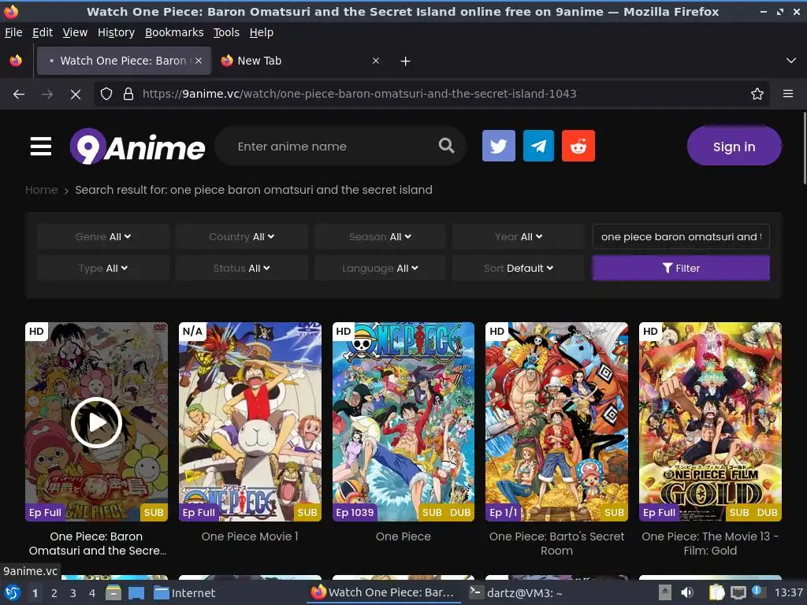
Task: Expand the Sort Default dropdown
Action: click(519, 268)
